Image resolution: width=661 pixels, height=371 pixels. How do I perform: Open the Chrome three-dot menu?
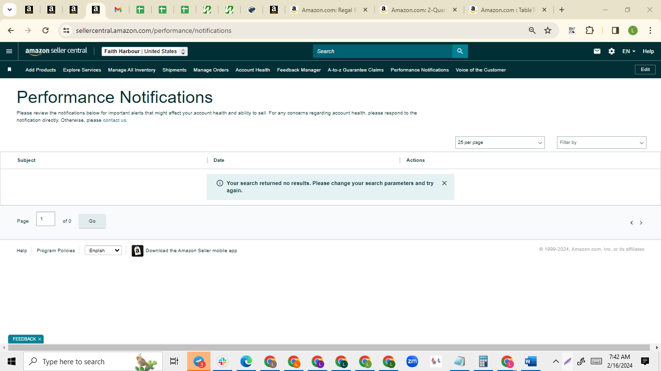pyautogui.click(x=650, y=30)
